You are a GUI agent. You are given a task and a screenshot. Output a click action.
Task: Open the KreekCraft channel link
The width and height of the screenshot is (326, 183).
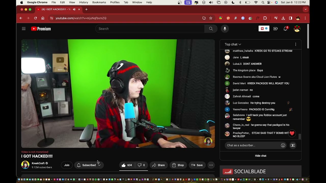(38, 163)
